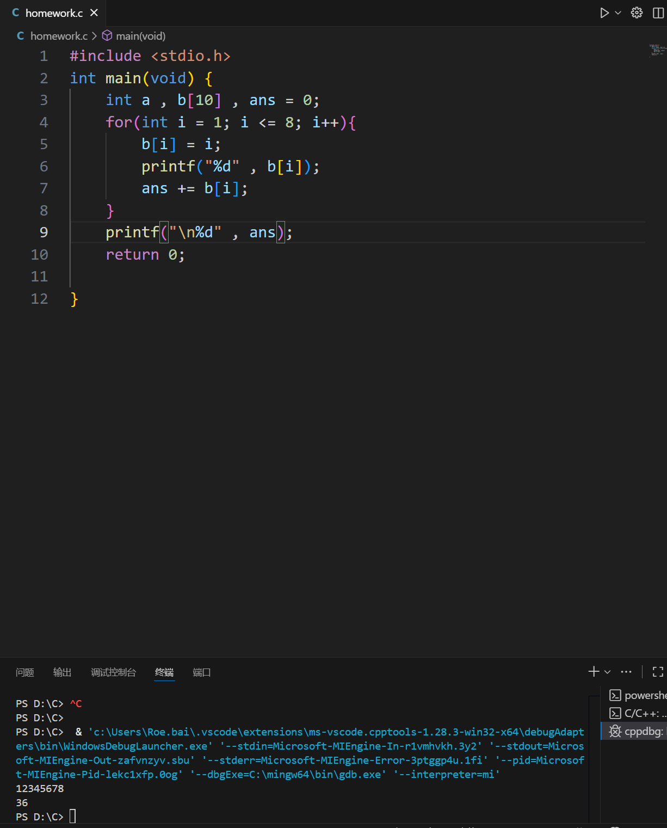
Task: Maximize the terminal panel size
Action: 658,672
